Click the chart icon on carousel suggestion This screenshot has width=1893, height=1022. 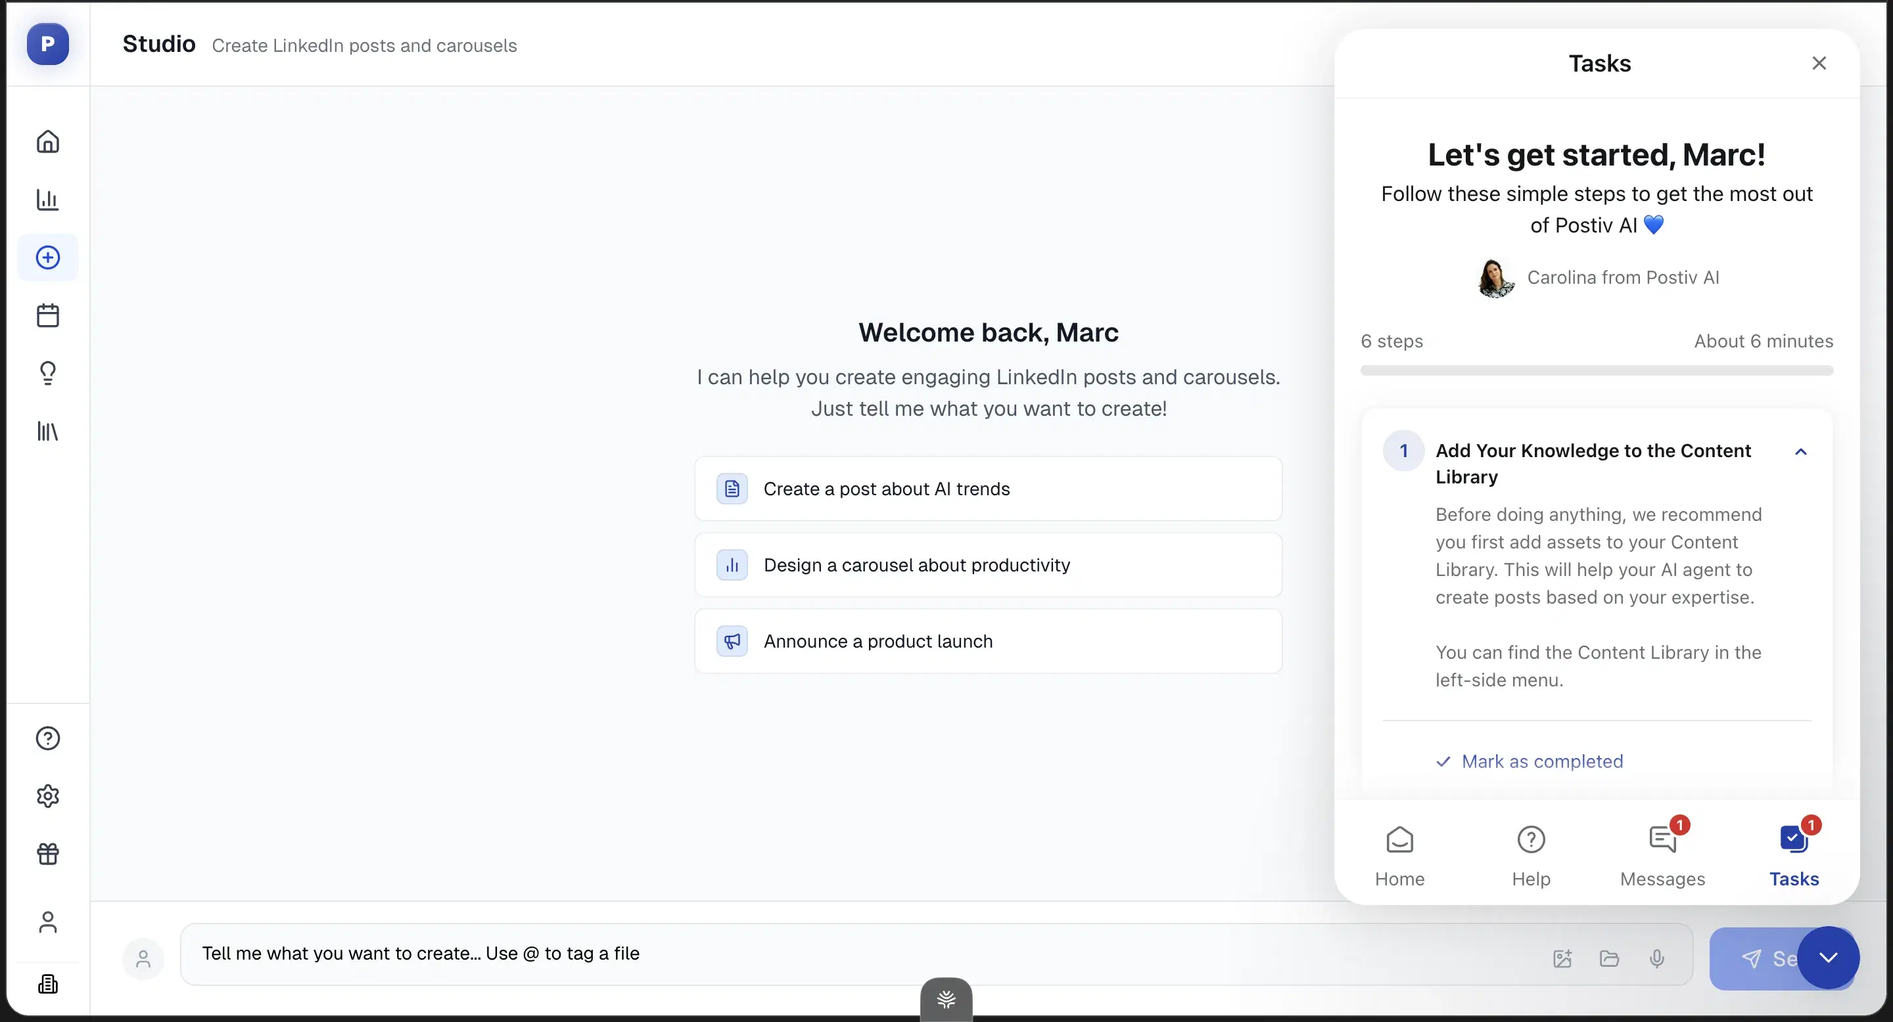point(732,566)
